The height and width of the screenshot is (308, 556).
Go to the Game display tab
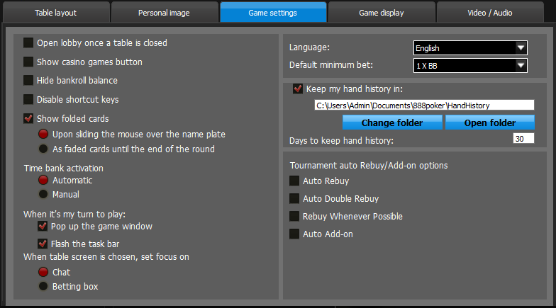pos(382,13)
